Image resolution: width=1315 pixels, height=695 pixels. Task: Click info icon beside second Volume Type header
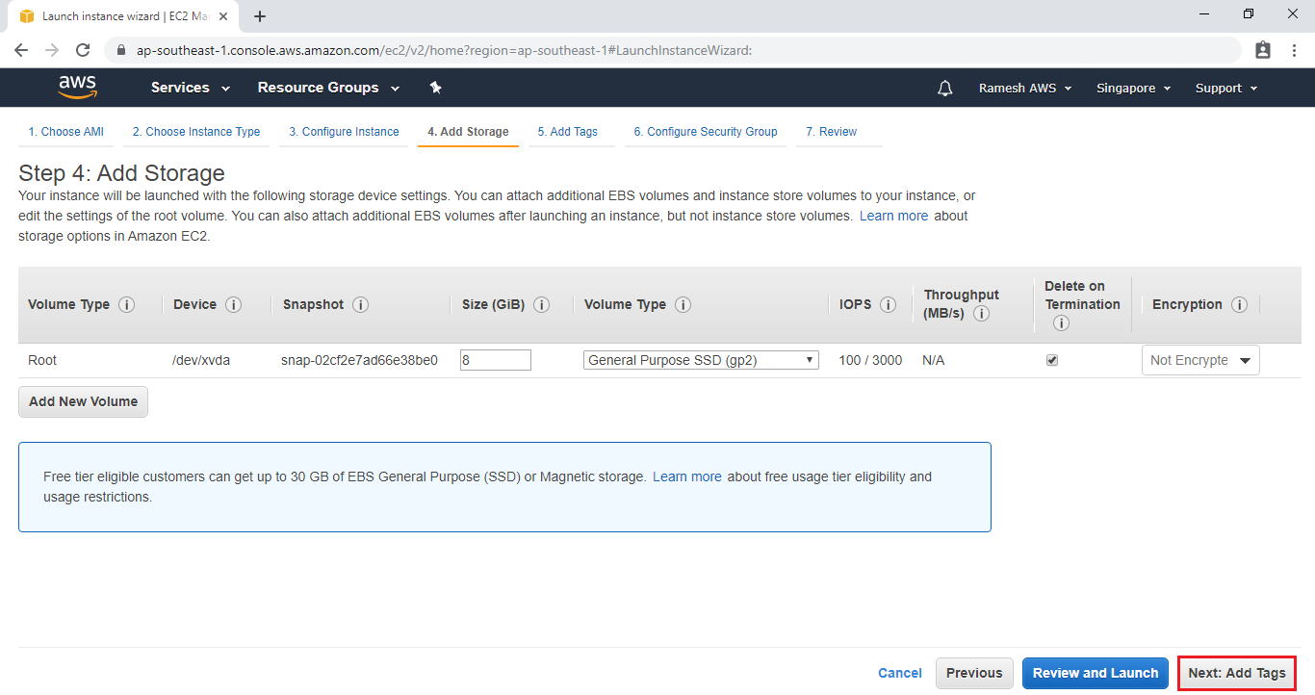pyautogui.click(x=683, y=304)
